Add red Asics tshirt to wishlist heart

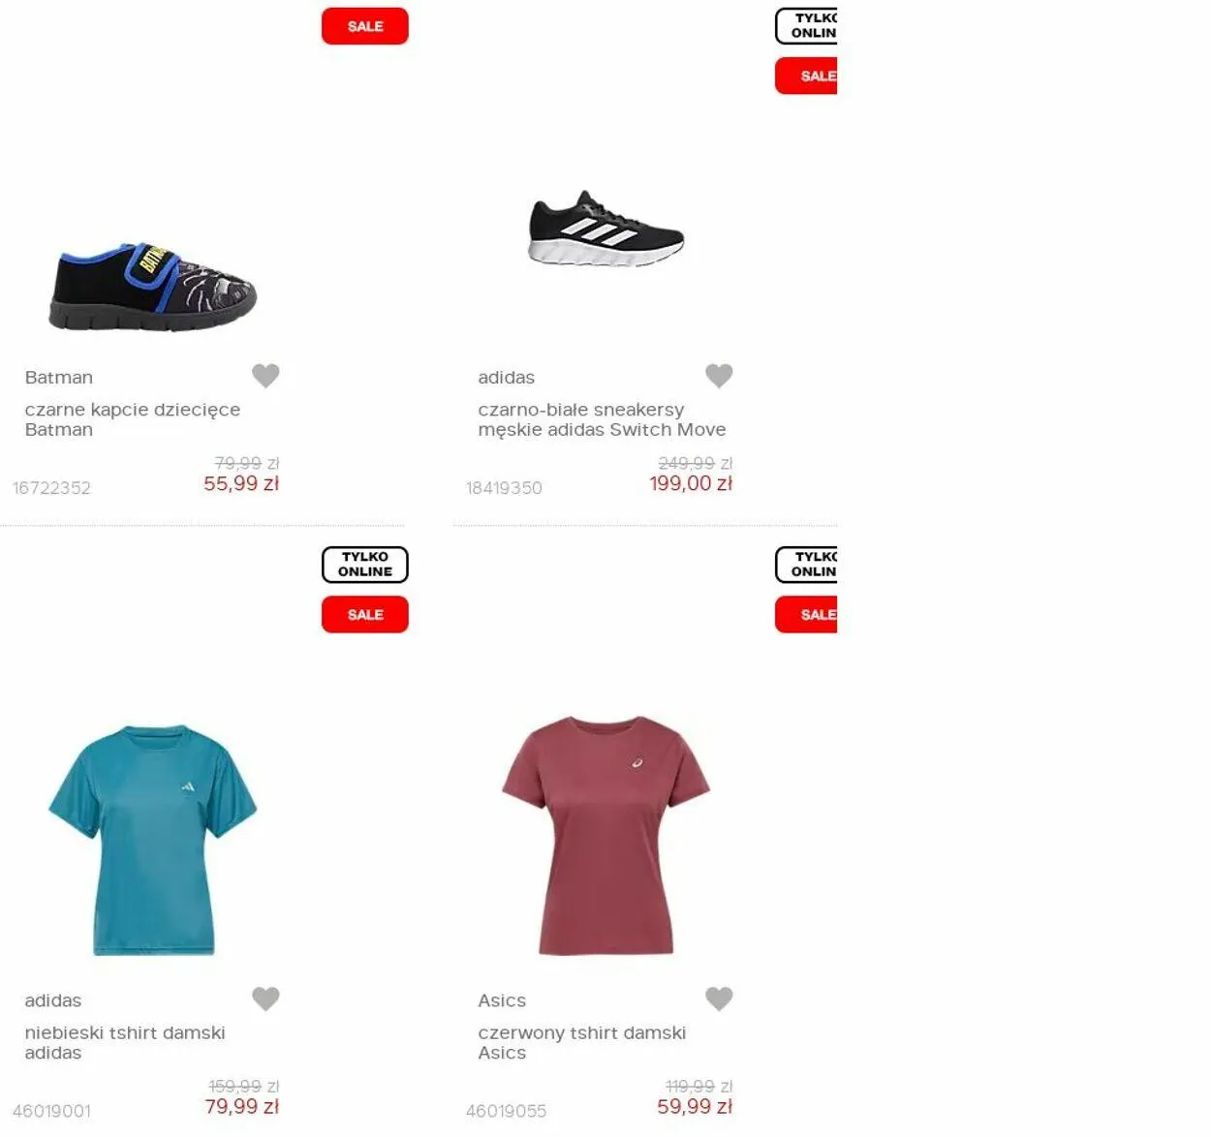(719, 999)
